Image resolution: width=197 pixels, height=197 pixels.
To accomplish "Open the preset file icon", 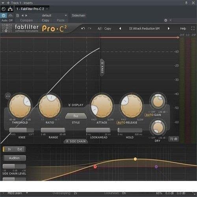I will (17, 15).
